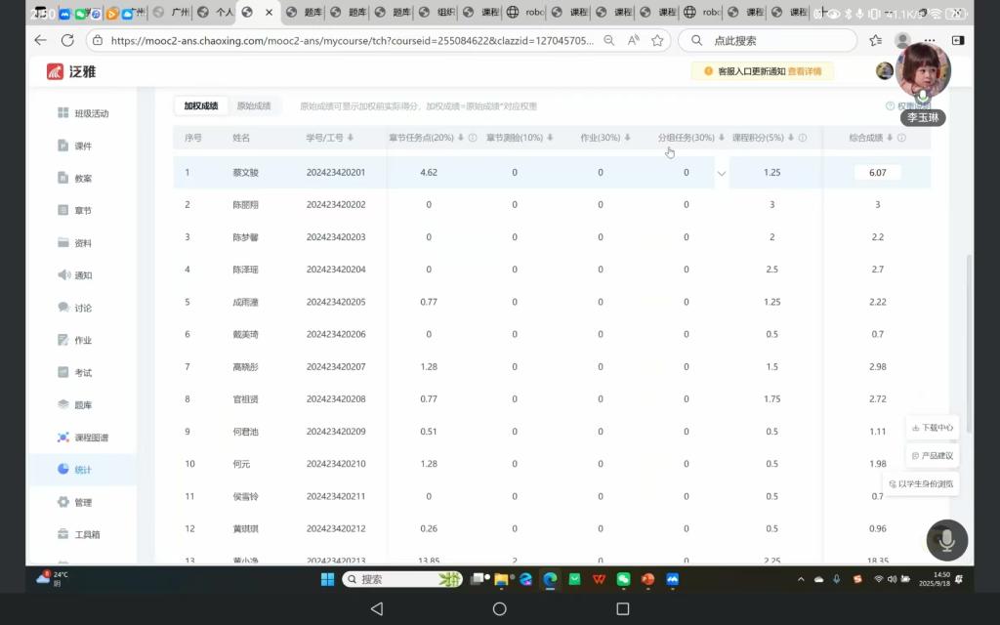Sort by 章节任务点(20%) column arrow

tap(460, 138)
